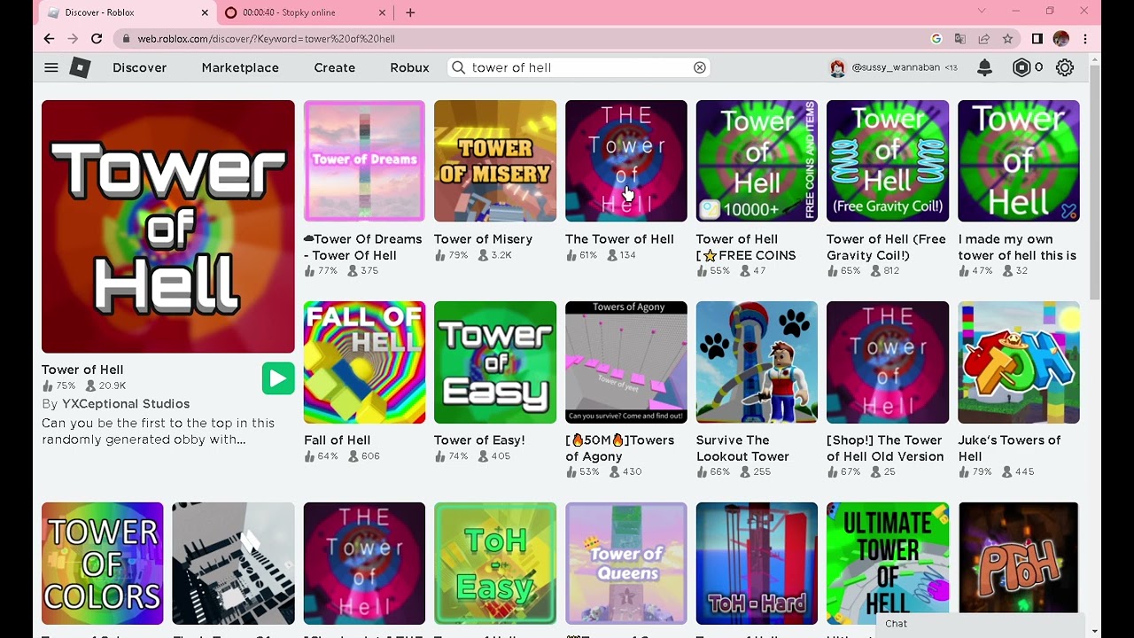The width and height of the screenshot is (1134, 638).
Task: Open the Tower of Hell 10000+ free coins thumbnail
Action: coord(757,160)
